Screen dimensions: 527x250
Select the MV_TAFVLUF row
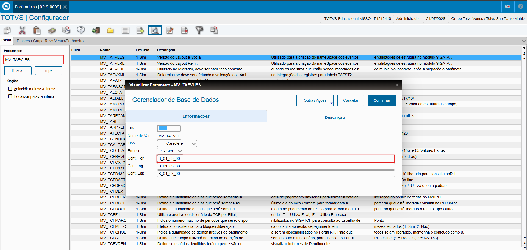point(296,69)
